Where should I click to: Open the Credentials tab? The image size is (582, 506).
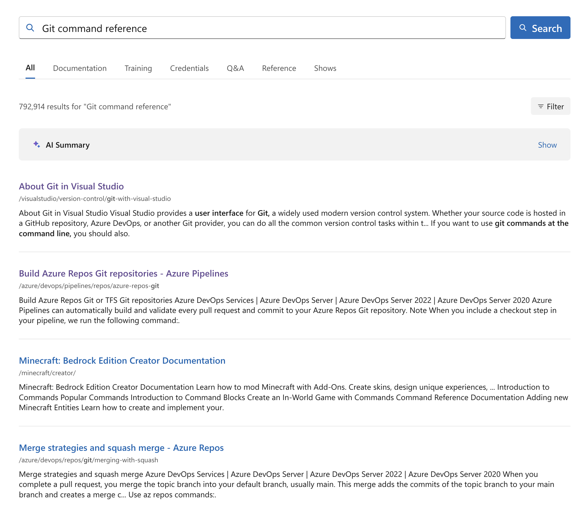pyautogui.click(x=189, y=68)
